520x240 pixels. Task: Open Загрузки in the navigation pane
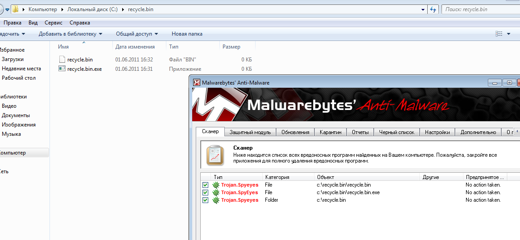pyautogui.click(x=12, y=59)
